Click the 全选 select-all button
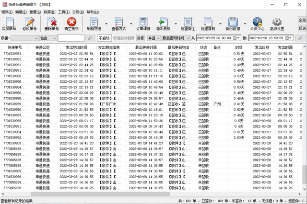The height and width of the screenshot is (204, 307). 302,20
